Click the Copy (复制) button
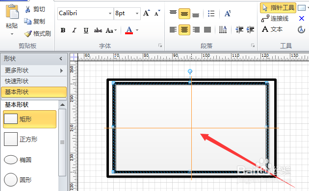The width and height of the screenshot is (309, 191). point(34,21)
